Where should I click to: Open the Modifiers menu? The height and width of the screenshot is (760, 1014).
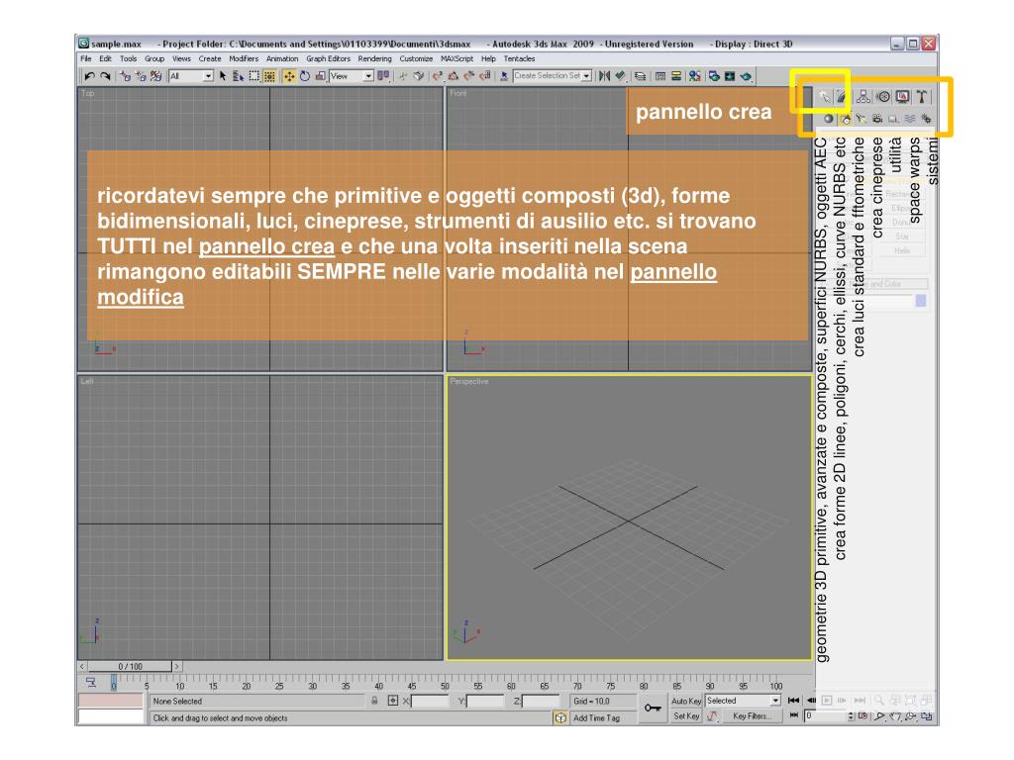(243, 58)
